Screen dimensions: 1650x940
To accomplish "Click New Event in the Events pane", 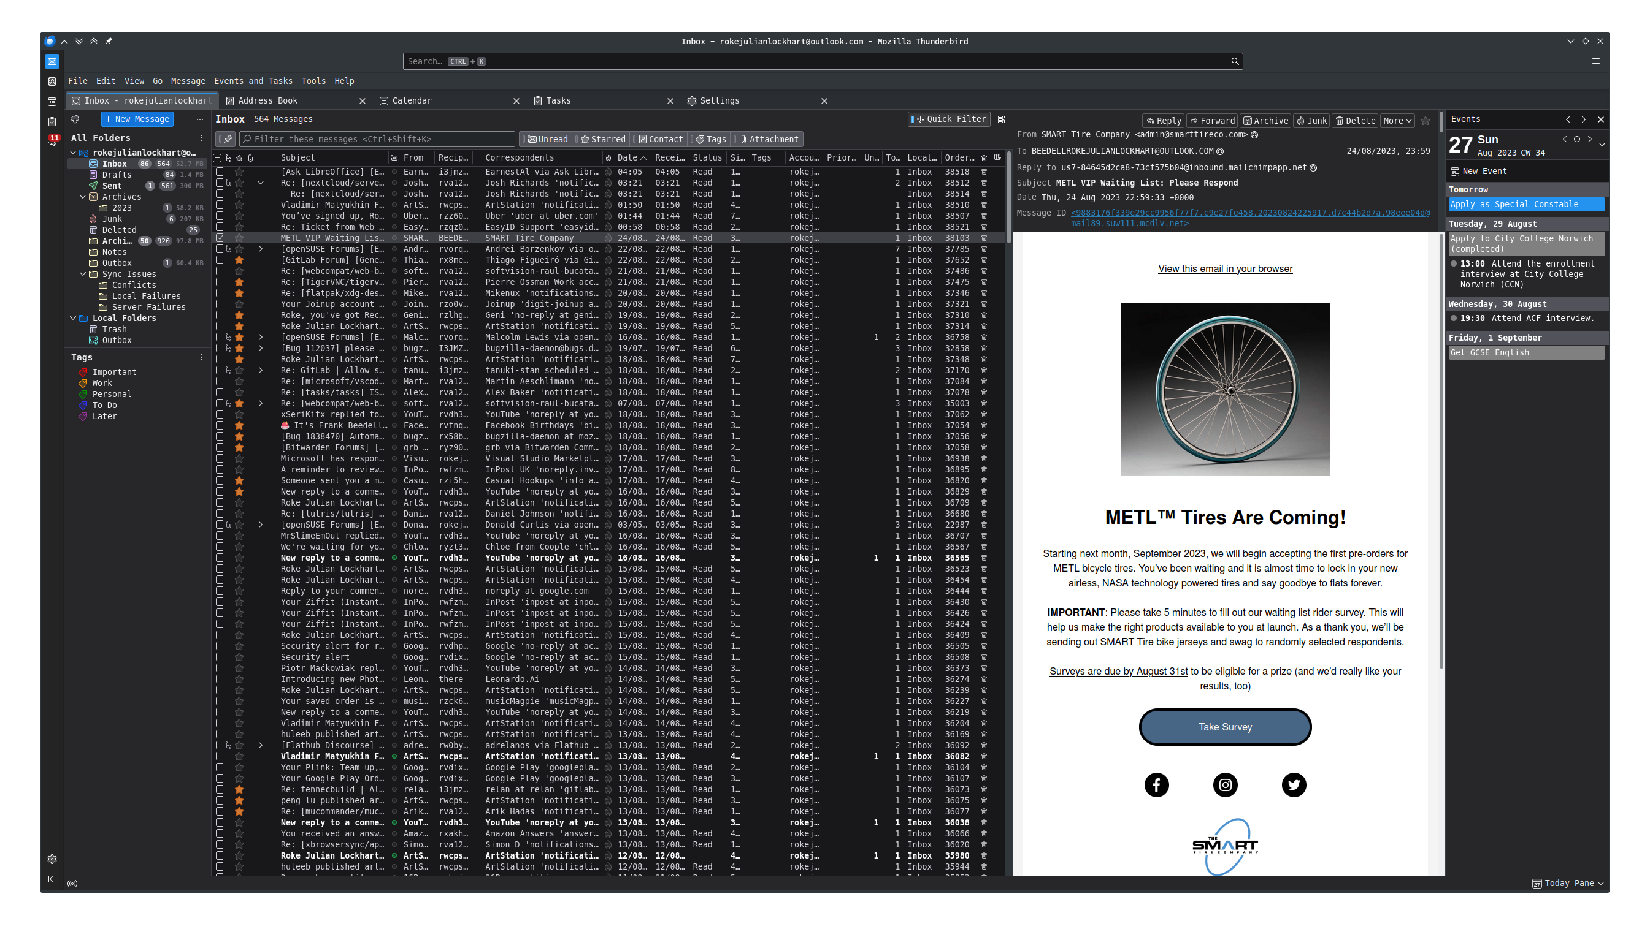I will (x=1479, y=172).
